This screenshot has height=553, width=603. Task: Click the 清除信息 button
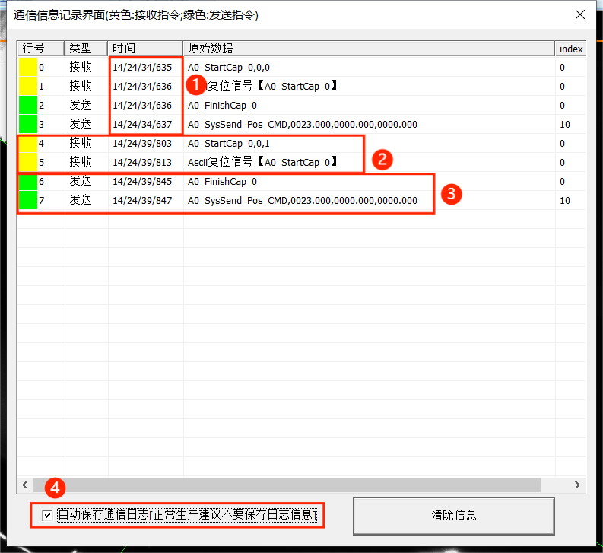[453, 515]
